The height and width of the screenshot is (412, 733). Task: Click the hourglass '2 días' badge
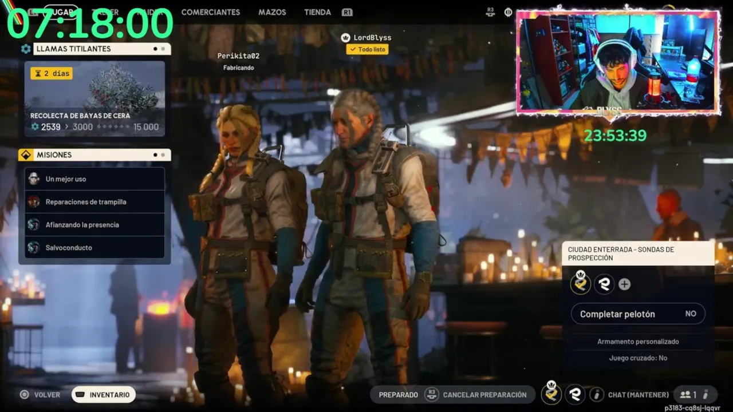point(52,73)
